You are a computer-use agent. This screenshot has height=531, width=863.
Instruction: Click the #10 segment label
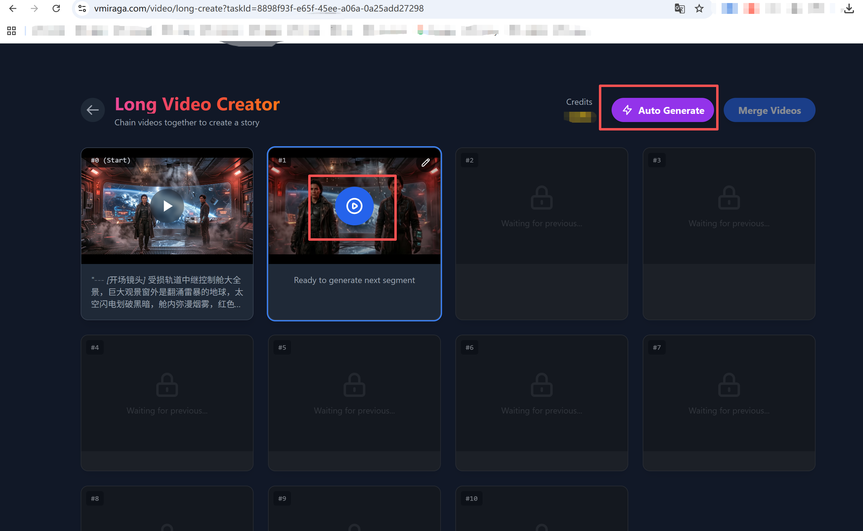471,499
